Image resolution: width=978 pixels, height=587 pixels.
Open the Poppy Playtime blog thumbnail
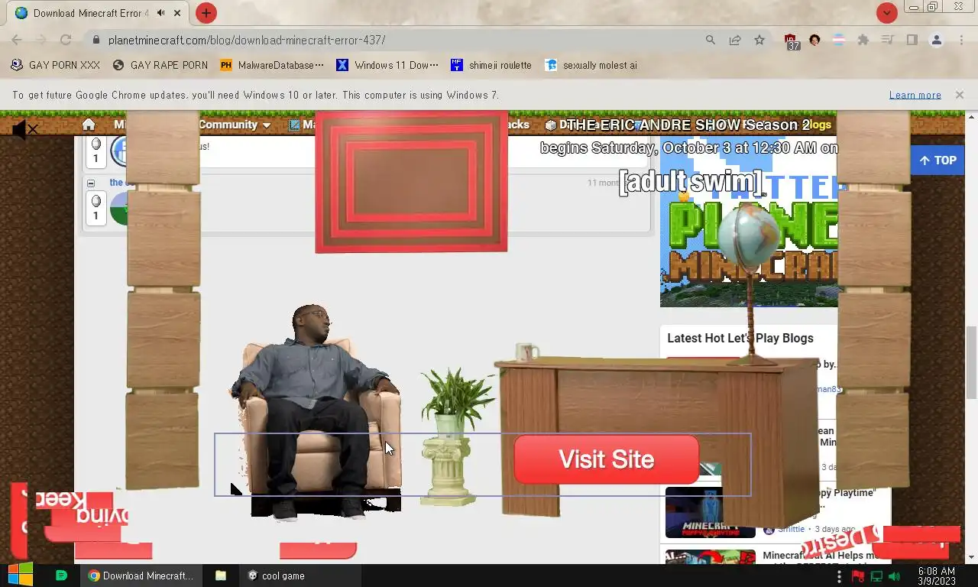710,513
